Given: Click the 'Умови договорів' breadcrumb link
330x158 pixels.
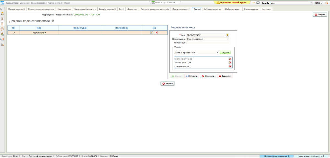Looking at the screenshot, I should pos(38,3).
